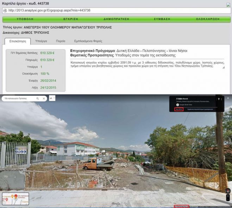Switch to the Πορεία tab

point(61,41)
